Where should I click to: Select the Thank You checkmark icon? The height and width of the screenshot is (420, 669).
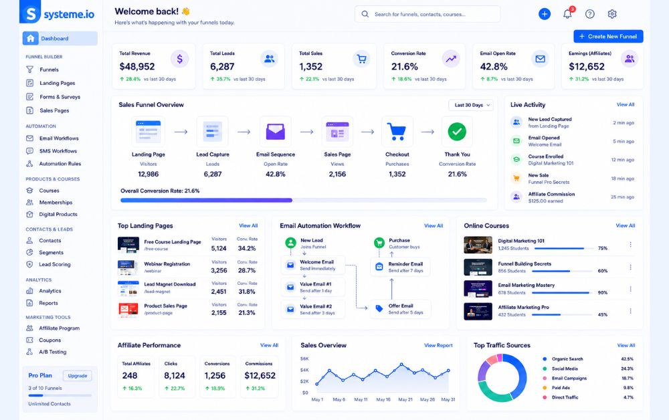pyautogui.click(x=457, y=132)
